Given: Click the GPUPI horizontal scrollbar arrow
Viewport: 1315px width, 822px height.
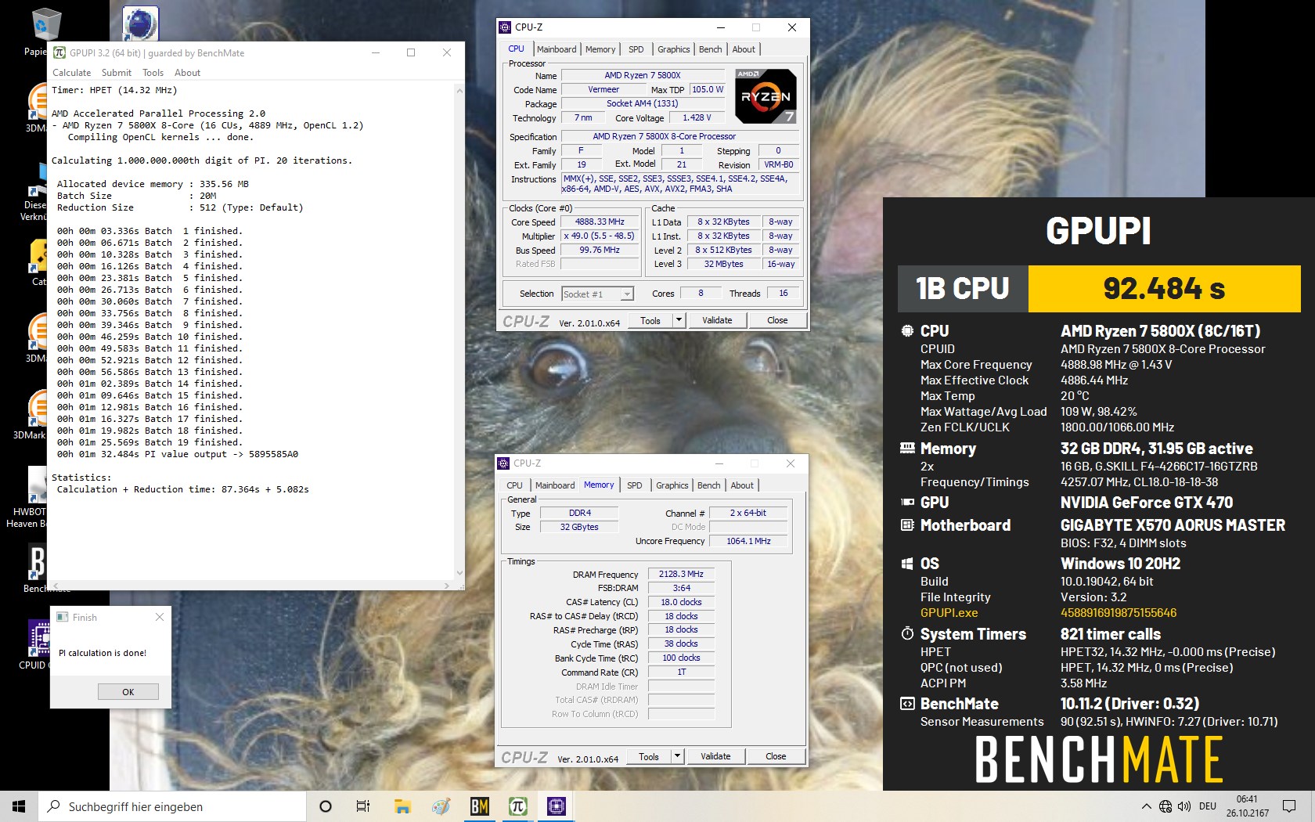Looking at the screenshot, I should (x=447, y=585).
